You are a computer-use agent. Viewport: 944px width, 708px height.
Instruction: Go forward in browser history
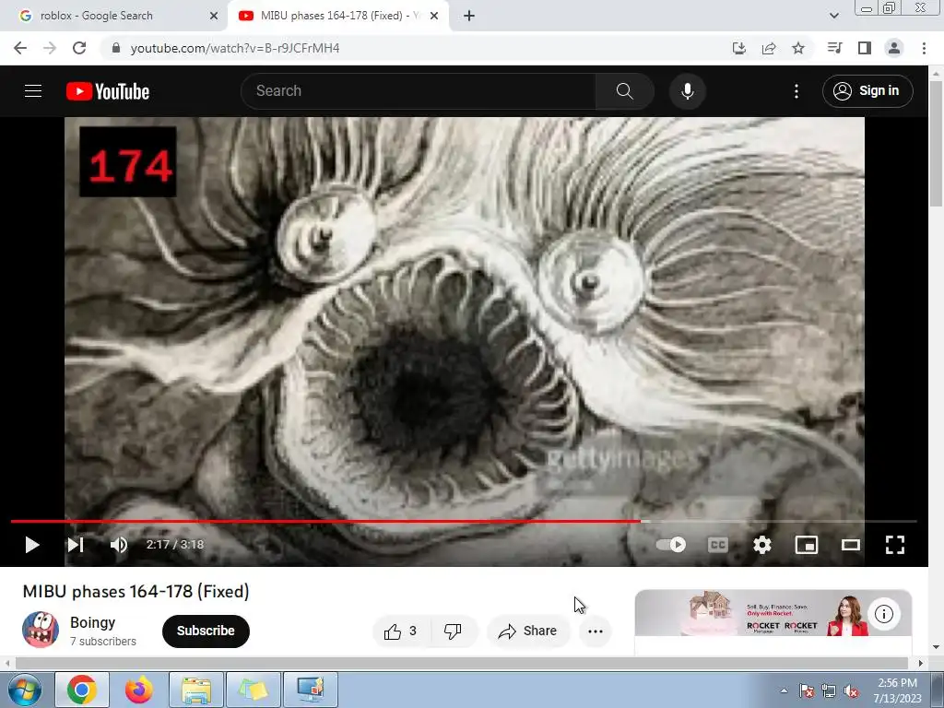coord(50,48)
